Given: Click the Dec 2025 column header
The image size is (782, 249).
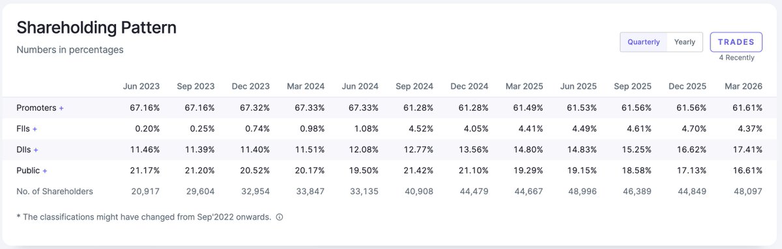Looking at the screenshot, I should 688,86.
